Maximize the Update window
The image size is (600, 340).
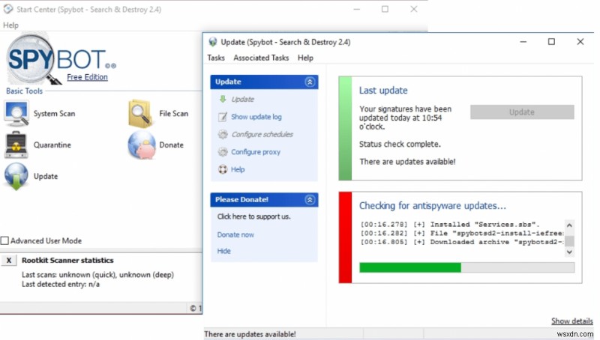[x=551, y=42]
